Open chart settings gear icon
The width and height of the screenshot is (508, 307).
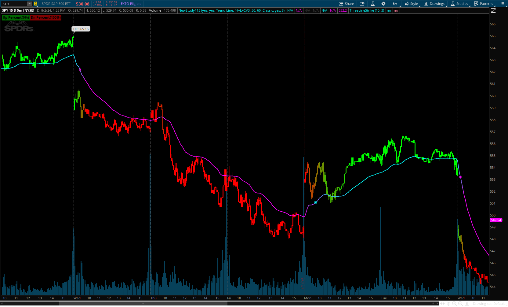pyautogui.click(x=383, y=4)
